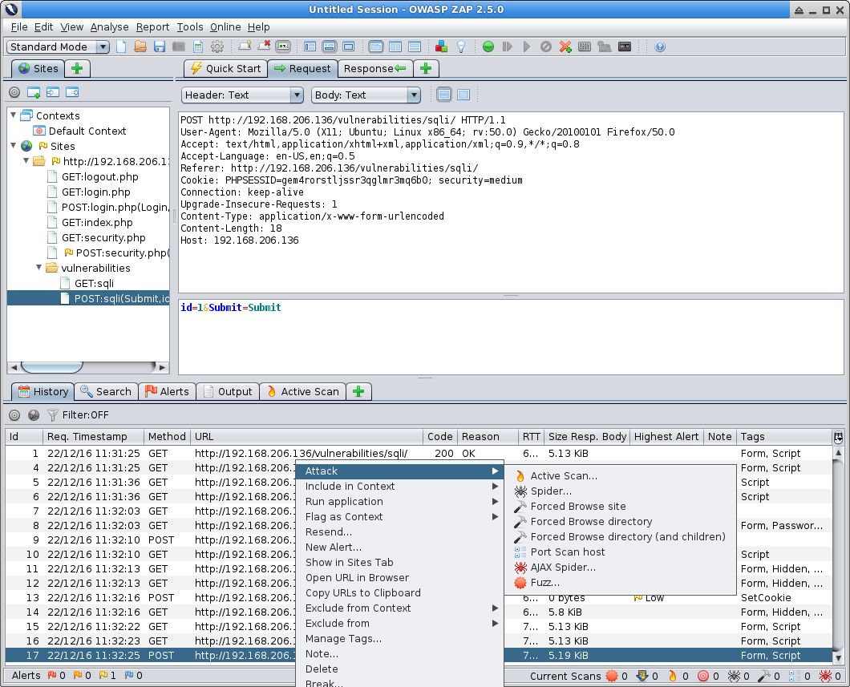Screen dimensions: 850x687
Task: Choose New Alert... from the context menu
Action: 400,547
